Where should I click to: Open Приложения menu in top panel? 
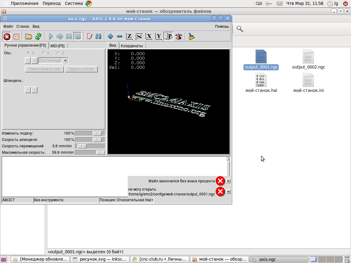(x=25, y=3)
